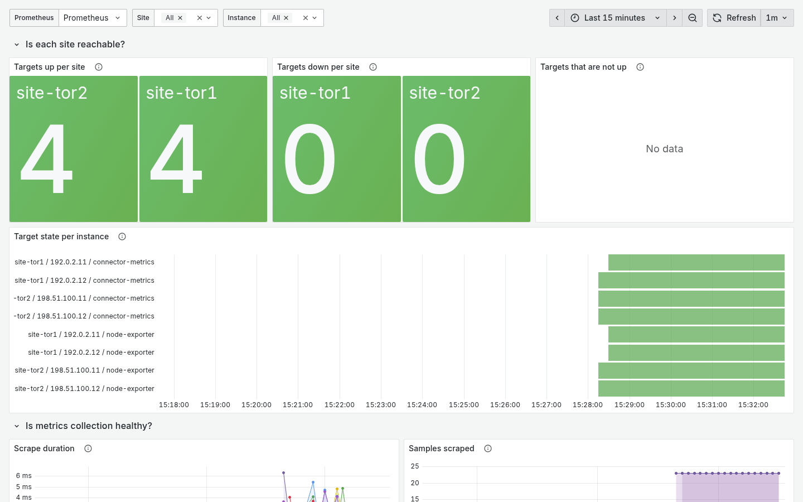Click the site-tor1 targets up stat tile

(x=203, y=149)
